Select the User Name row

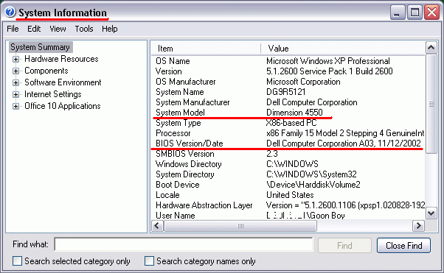point(288,216)
